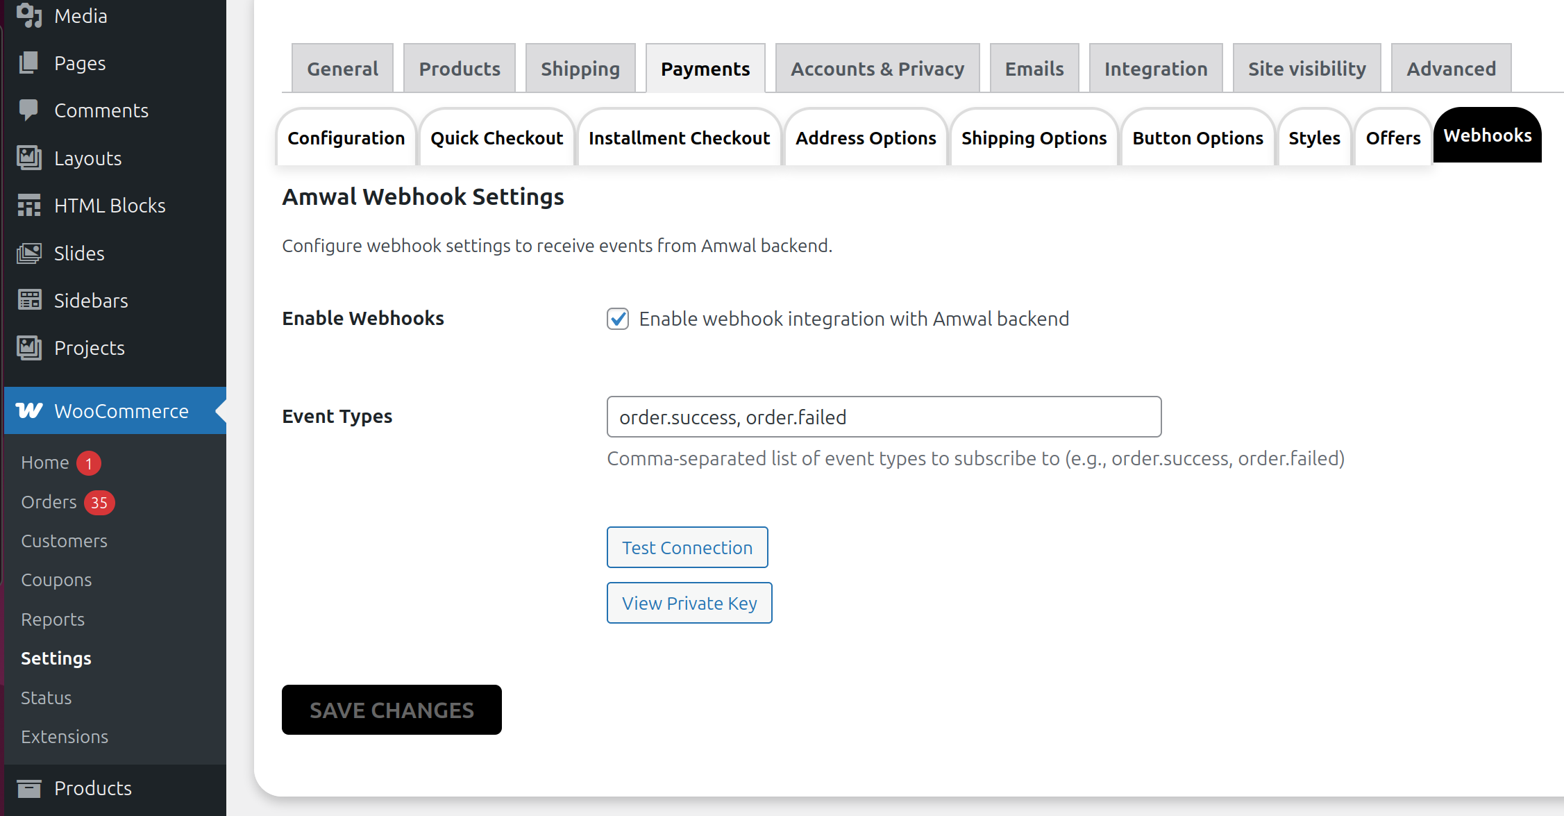Click the Media icon in sidebar
1564x816 pixels.
point(29,15)
